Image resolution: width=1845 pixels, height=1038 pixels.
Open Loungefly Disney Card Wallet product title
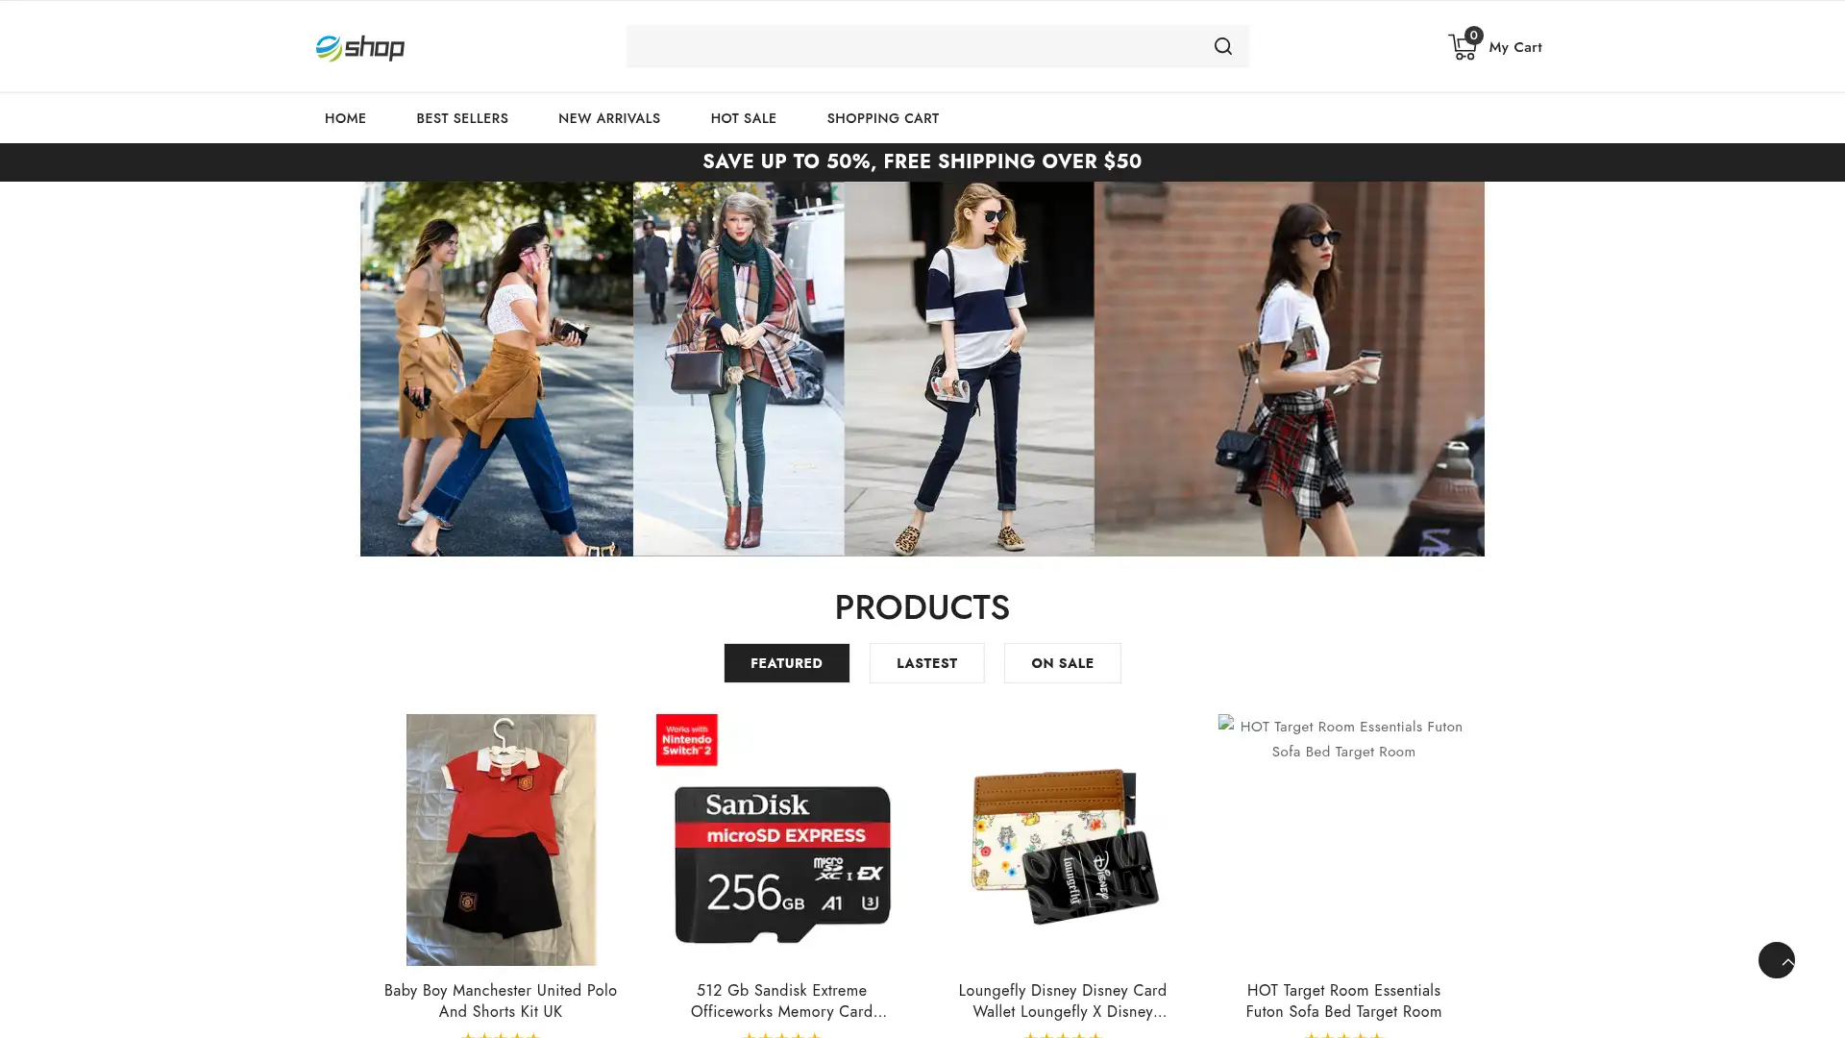1062,1001
